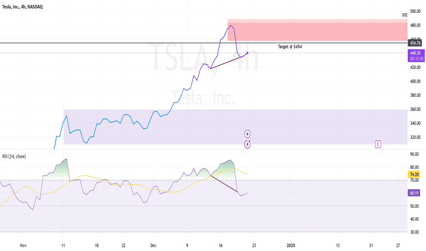Click the 02:12:45 bar countdown timer
Screen dimensions: 426x251
tap(417, 59)
